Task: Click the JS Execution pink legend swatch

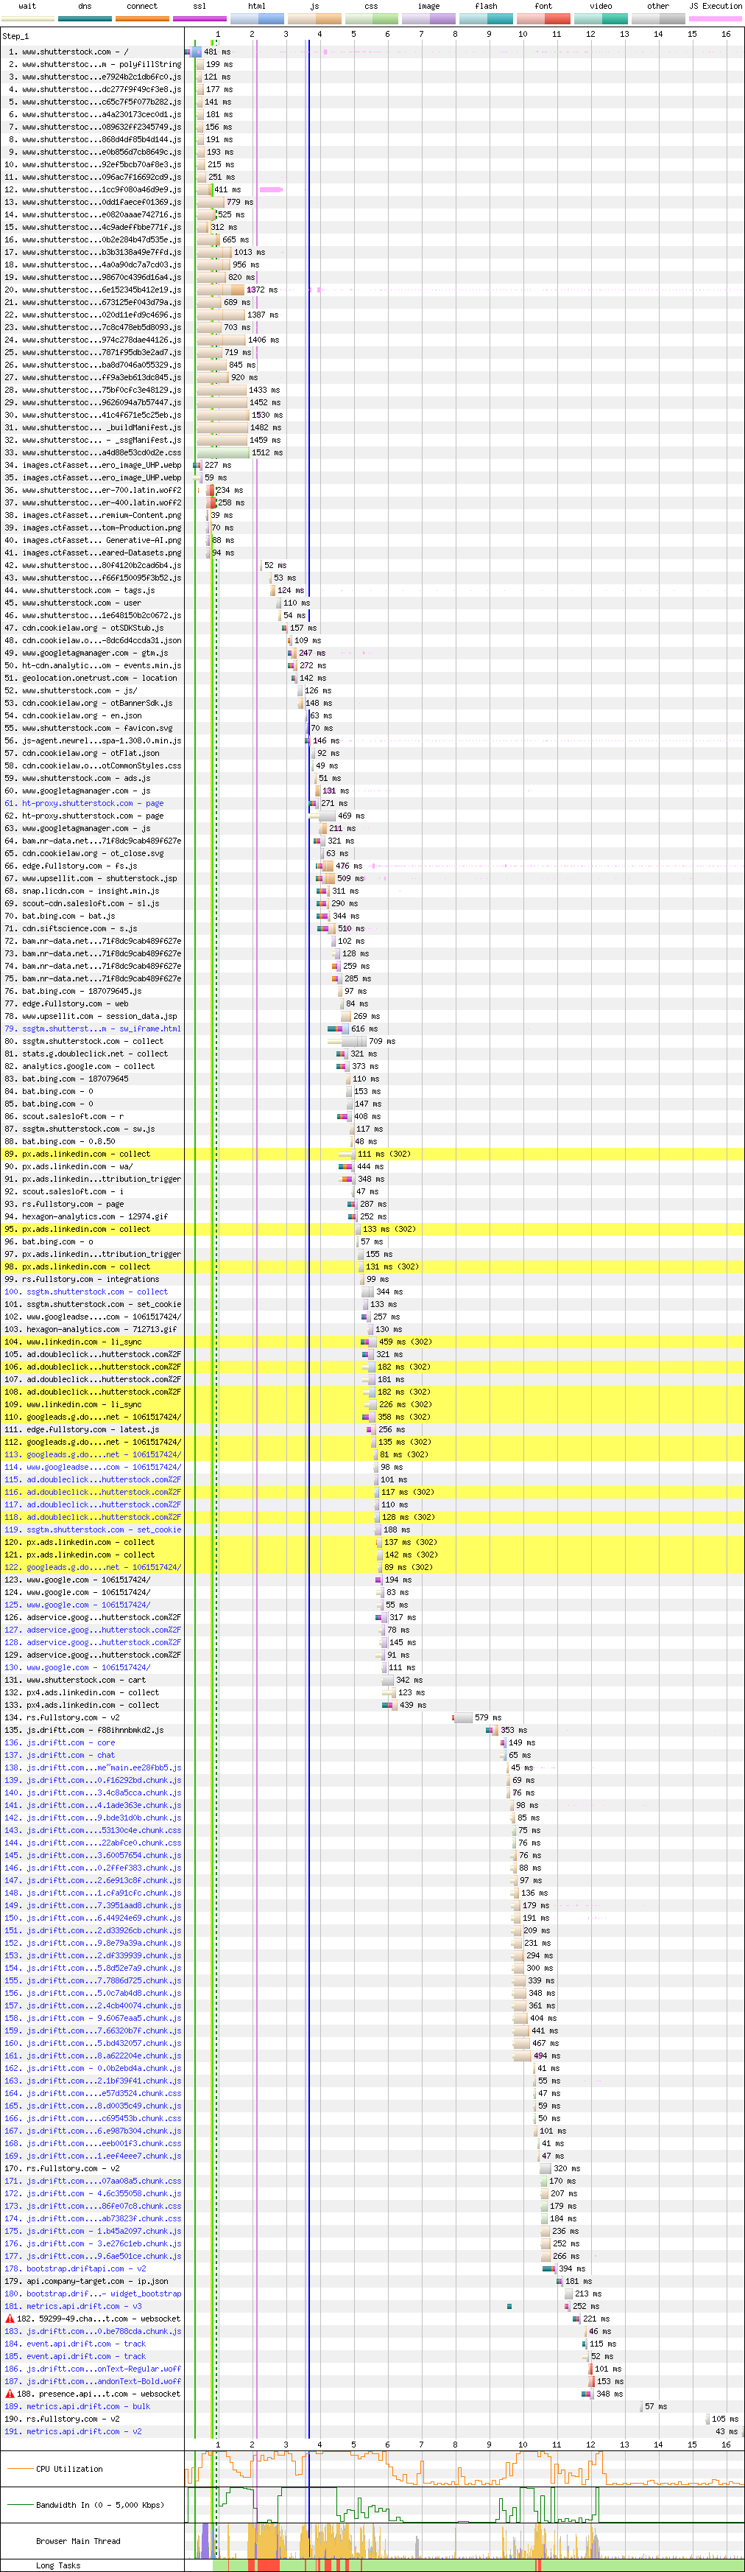Action: 715,18
